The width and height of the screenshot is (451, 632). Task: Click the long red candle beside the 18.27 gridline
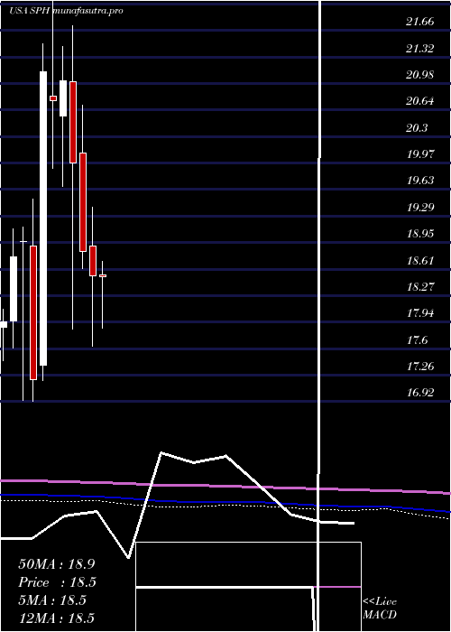click(x=33, y=312)
